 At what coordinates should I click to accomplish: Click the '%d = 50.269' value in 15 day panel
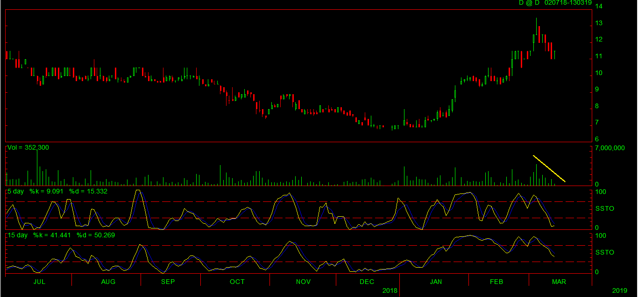(96, 235)
